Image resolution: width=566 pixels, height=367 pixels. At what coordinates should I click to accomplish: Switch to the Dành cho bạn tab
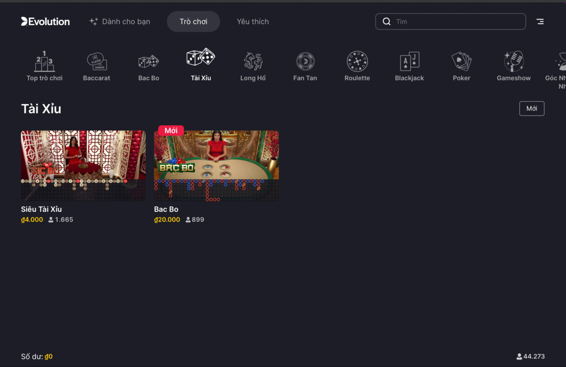pyautogui.click(x=120, y=22)
